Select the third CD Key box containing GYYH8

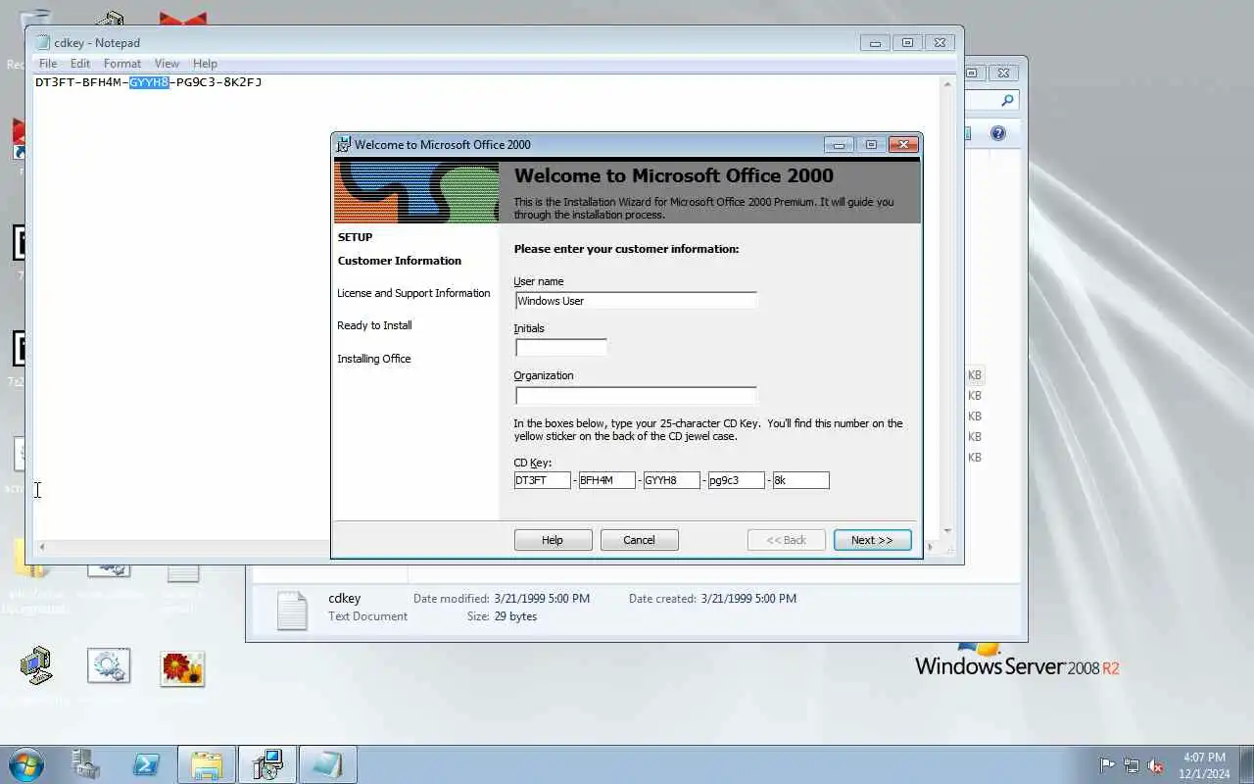[x=672, y=480]
